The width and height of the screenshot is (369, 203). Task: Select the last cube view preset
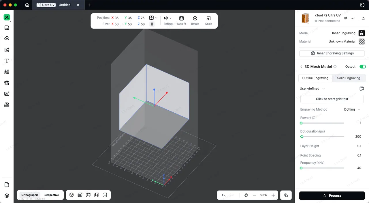click(x=105, y=195)
